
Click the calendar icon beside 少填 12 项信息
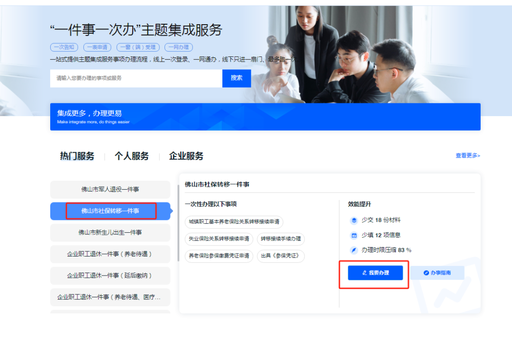pos(354,235)
